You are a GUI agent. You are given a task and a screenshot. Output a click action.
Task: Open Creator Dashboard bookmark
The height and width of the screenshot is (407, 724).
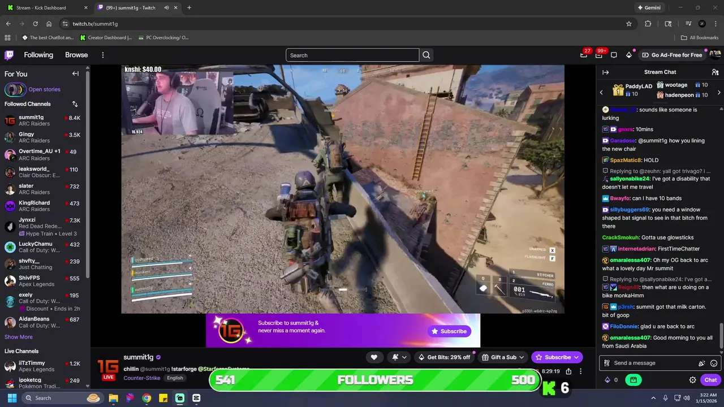click(106, 38)
